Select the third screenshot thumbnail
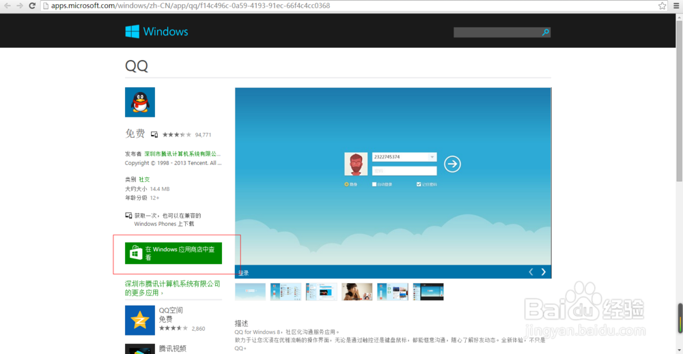683x354 pixels. 322,292
